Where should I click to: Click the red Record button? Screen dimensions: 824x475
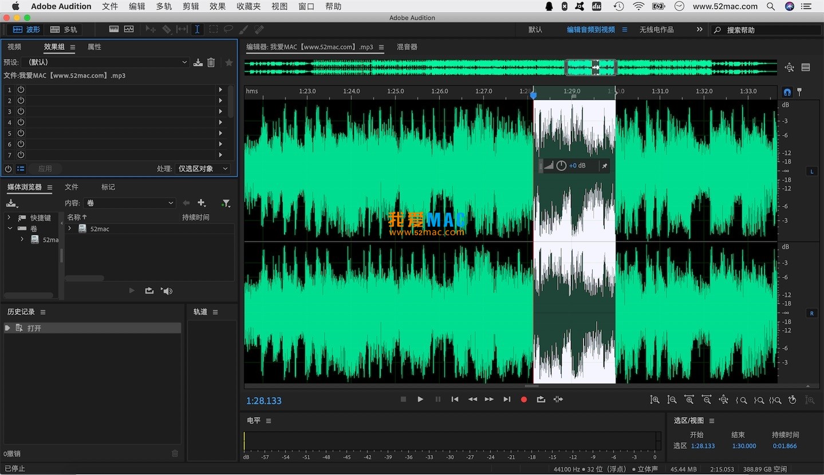pos(523,399)
